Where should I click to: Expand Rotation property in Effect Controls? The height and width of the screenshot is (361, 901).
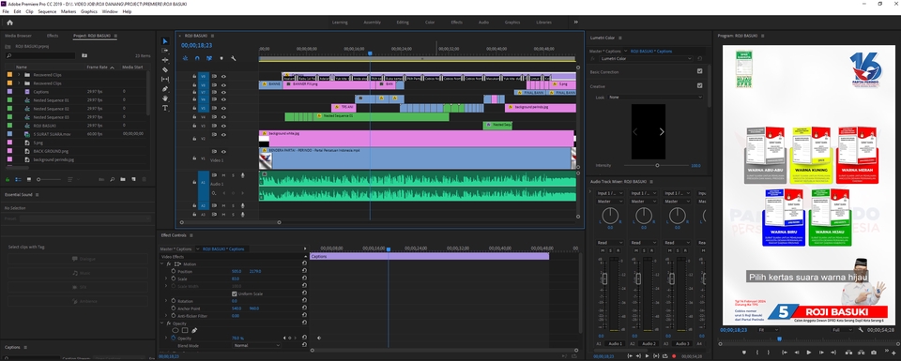click(166, 301)
